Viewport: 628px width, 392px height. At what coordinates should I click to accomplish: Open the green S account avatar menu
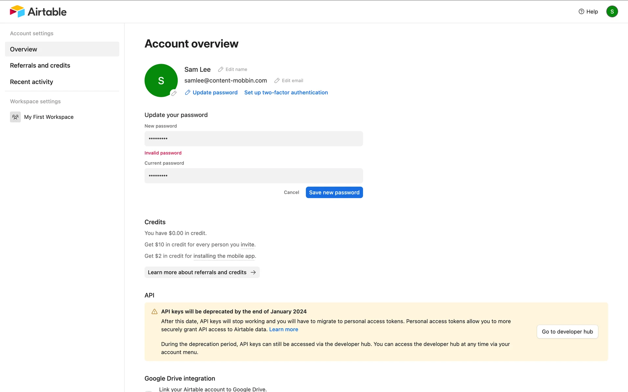[612, 11]
